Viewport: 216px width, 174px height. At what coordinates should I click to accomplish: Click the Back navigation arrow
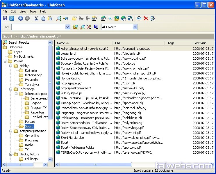pyautogui.click(x=20, y=18)
